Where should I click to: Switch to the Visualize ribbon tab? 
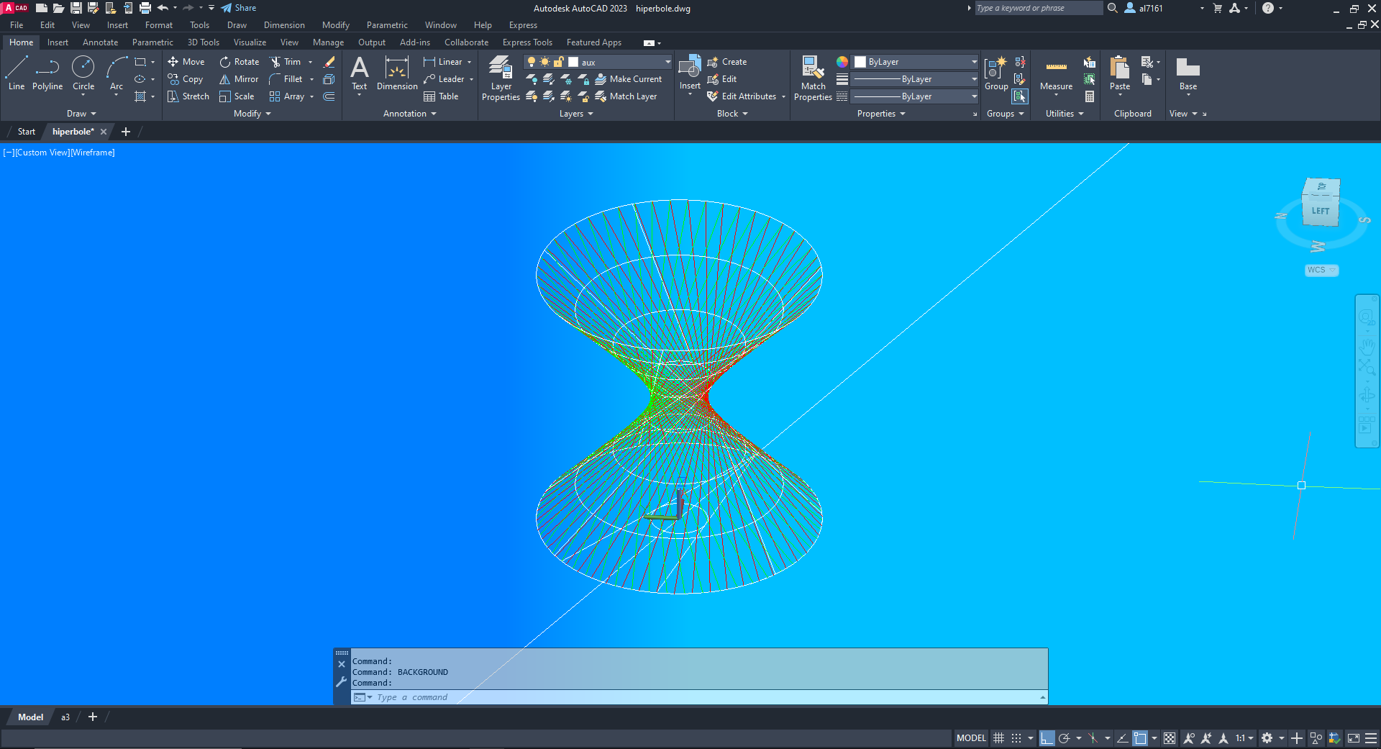[x=250, y=42]
